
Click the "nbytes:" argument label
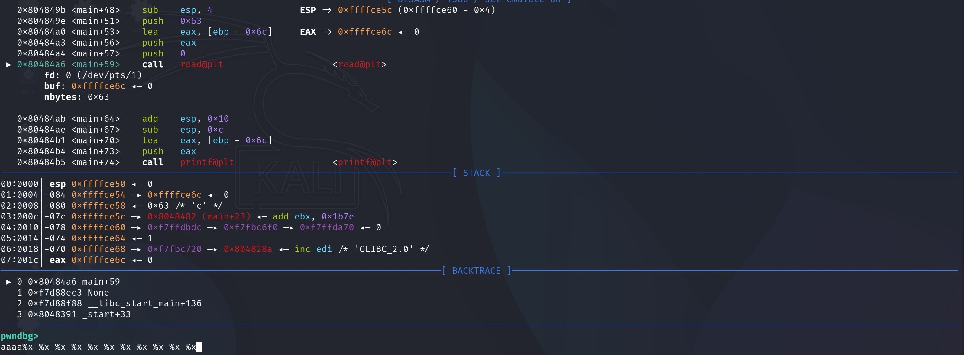[x=63, y=97]
